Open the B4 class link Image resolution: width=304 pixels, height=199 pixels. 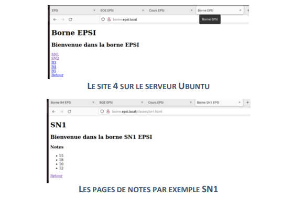pos(53,67)
